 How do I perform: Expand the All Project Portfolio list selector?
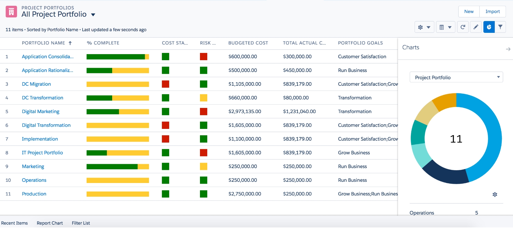coord(93,15)
